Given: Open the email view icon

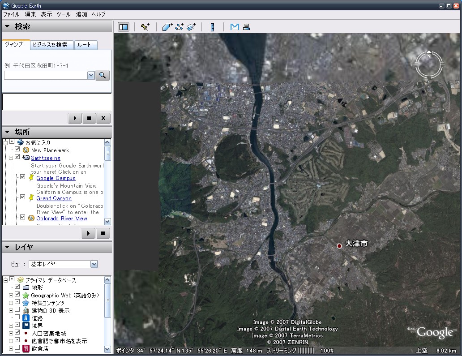Looking at the screenshot, I should click(x=235, y=27).
